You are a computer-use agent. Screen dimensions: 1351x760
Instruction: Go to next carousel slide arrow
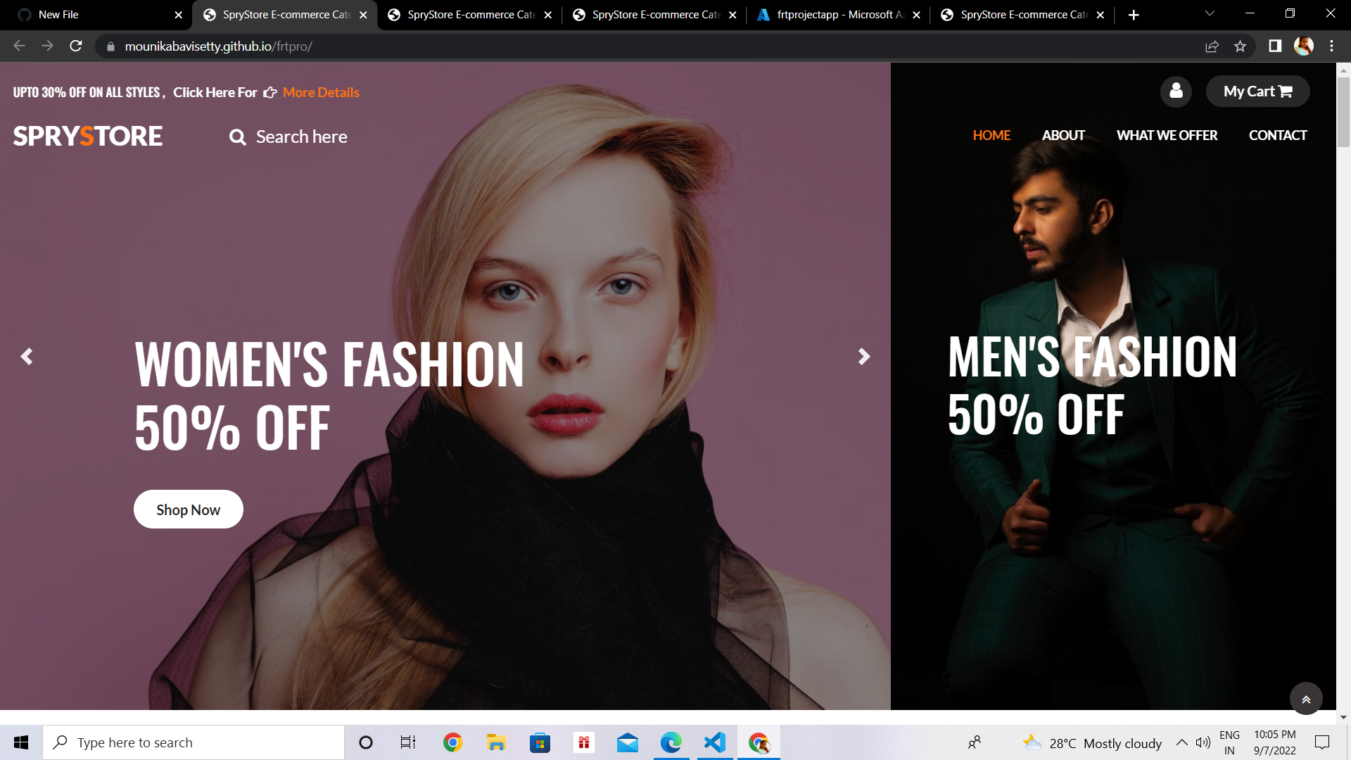click(x=863, y=357)
